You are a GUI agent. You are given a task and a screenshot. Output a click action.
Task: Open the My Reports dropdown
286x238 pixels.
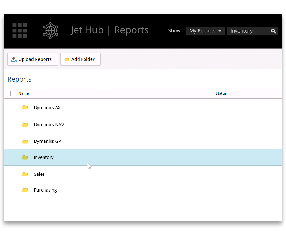point(205,31)
